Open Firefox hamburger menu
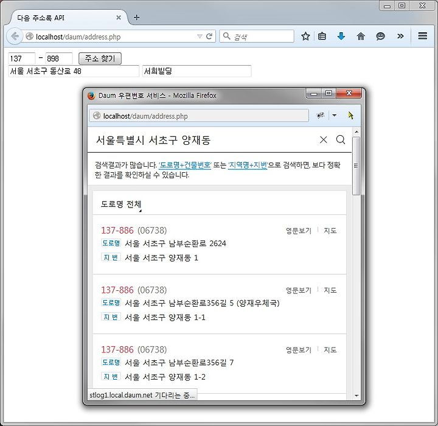 pyautogui.click(x=422, y=36)
